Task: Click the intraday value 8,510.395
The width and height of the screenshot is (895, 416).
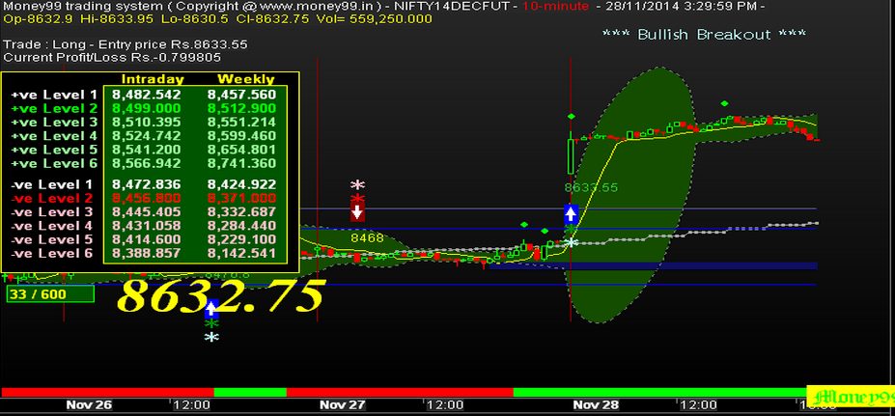Action: tap(147, 123)
